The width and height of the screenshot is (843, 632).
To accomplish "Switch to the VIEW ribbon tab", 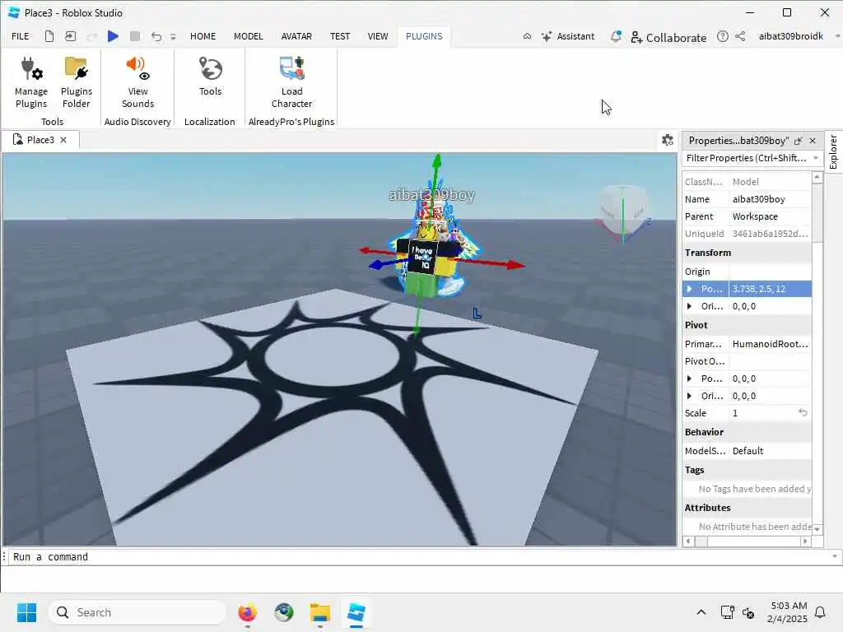I will pyautogui.click(x=377, y=36).
